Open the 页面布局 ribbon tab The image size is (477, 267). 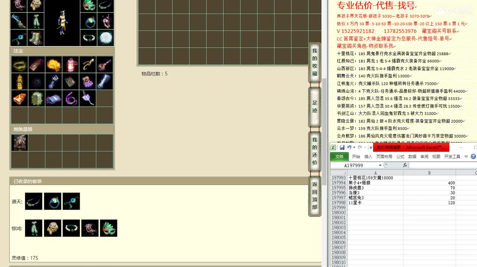384,157
